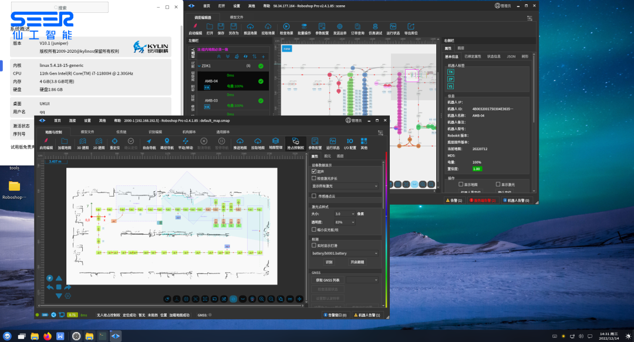
Task: Click 启用编辑 in the default_map window toolbar
Action: click(x=46, y=144)
